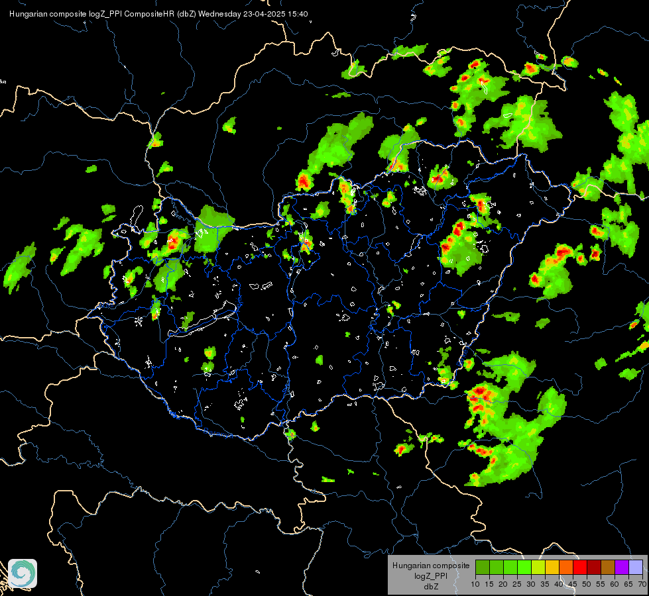
Task: Click the legend scale value "40"
Action: coord(559,584)
